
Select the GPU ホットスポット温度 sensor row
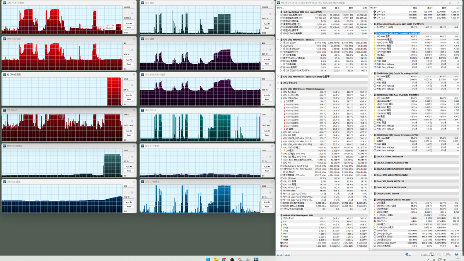click(x=416, y=206)
